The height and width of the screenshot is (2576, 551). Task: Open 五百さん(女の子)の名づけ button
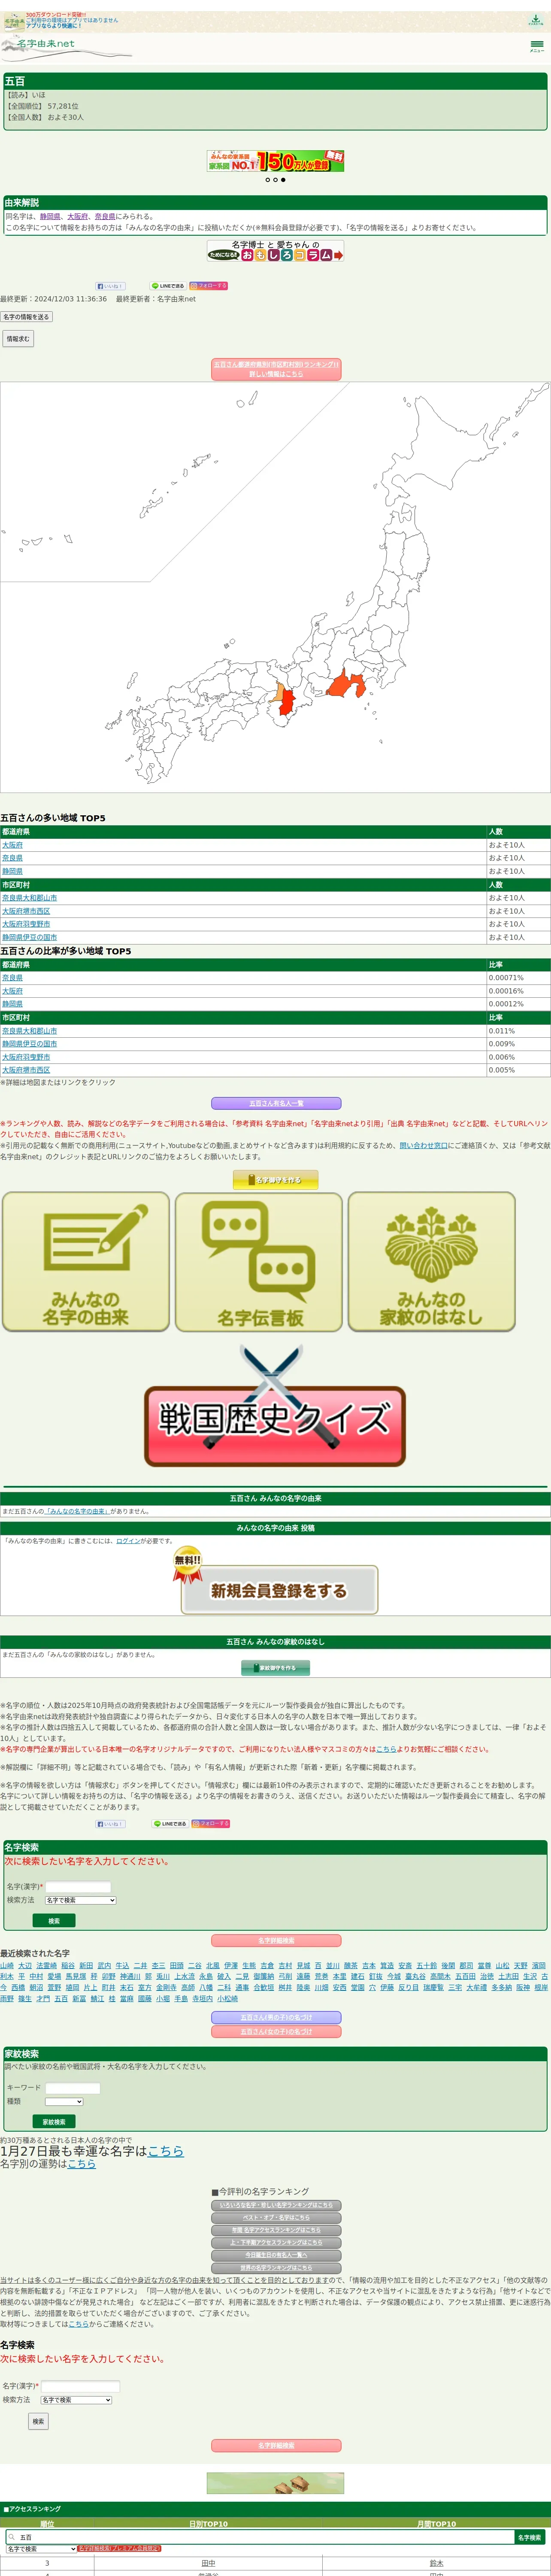[275, 2031]
